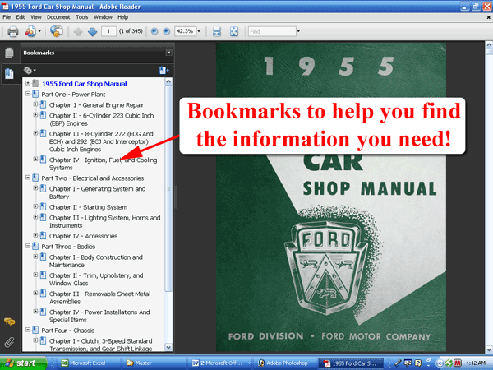Expand Chapter II - Starting System
The width and height of the screenshot is (493, 370).
point(35,206)
